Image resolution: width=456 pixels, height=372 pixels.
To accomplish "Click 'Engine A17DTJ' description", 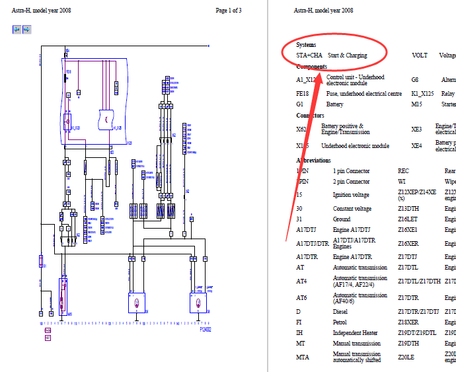I will 352,230.
